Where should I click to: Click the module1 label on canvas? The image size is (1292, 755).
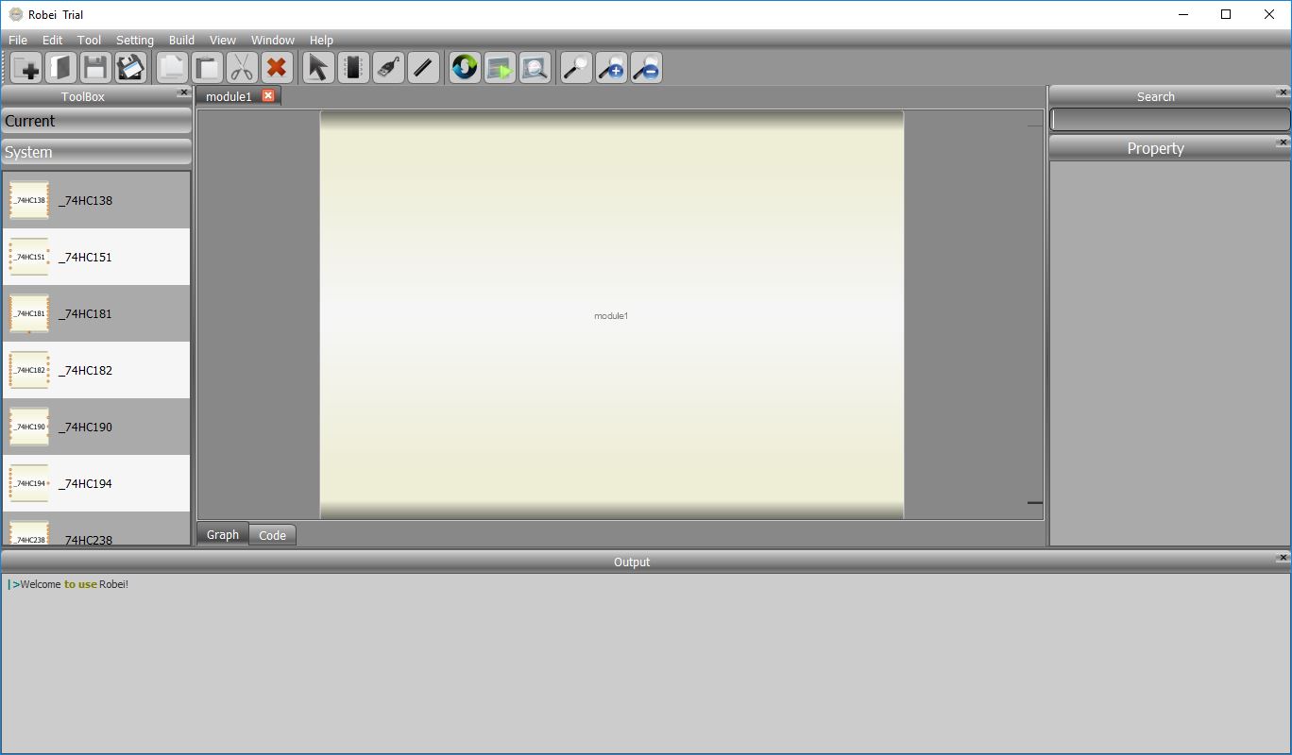[611, 316]
